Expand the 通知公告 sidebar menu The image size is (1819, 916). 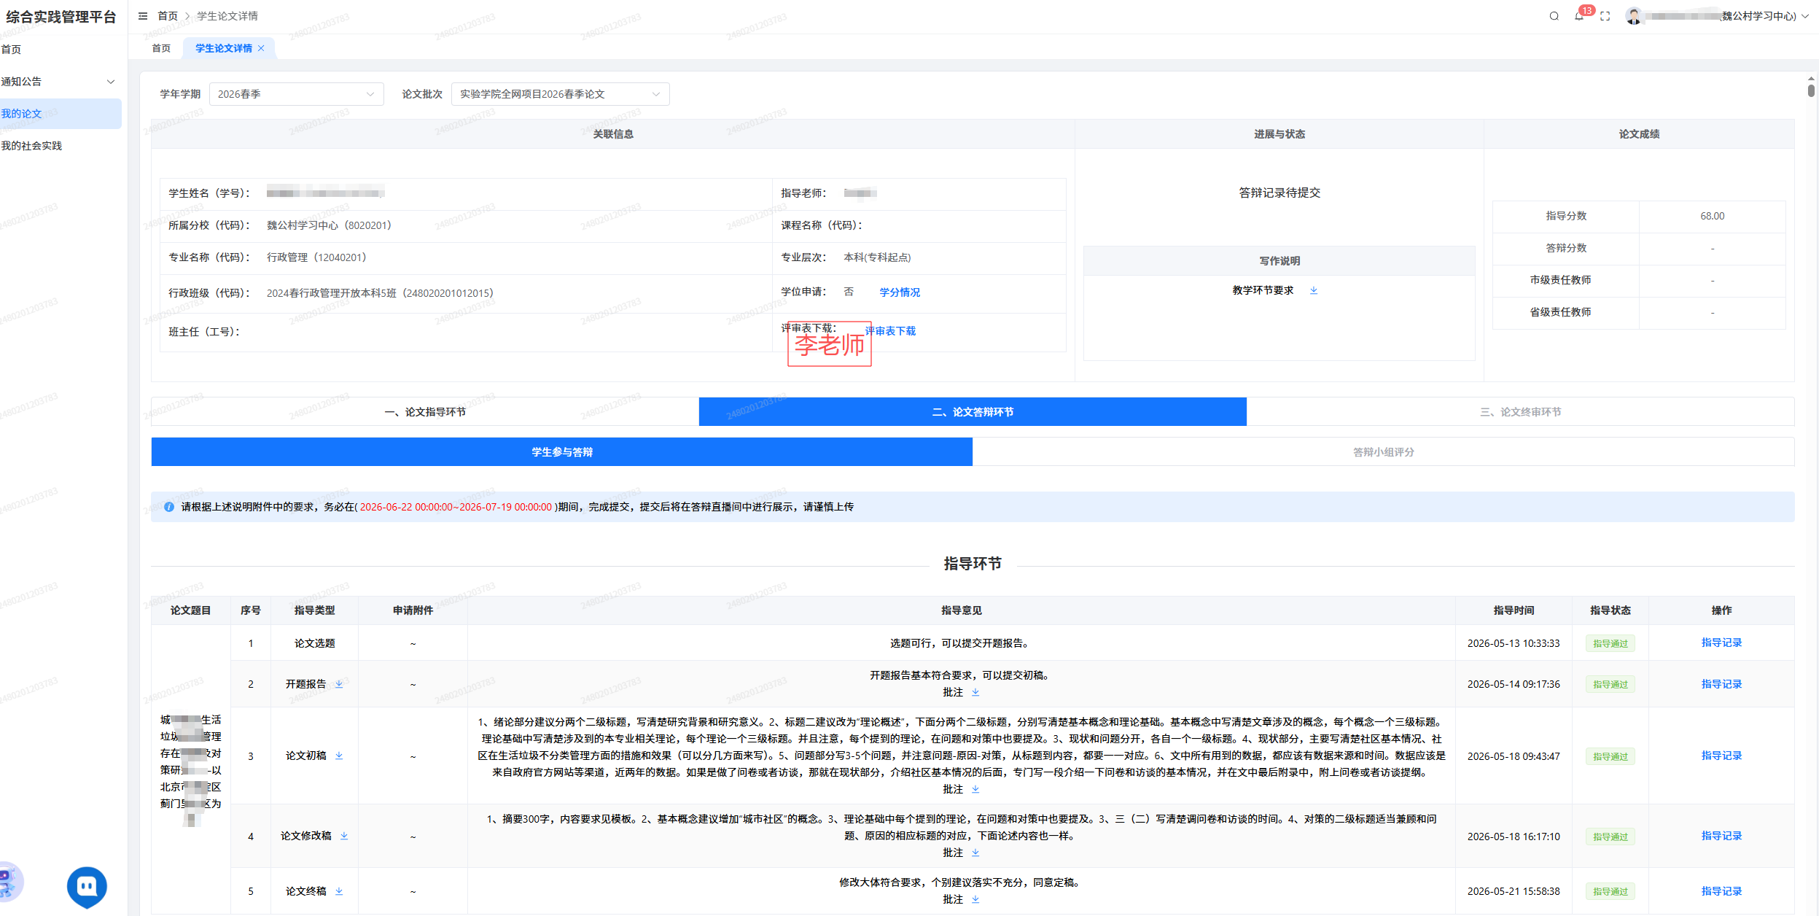click(x=61, y=82)
